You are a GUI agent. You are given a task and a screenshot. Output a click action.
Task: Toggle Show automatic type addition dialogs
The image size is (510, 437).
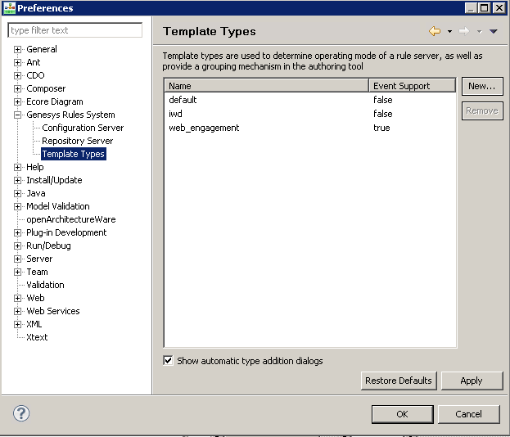(x=169, y=361)
